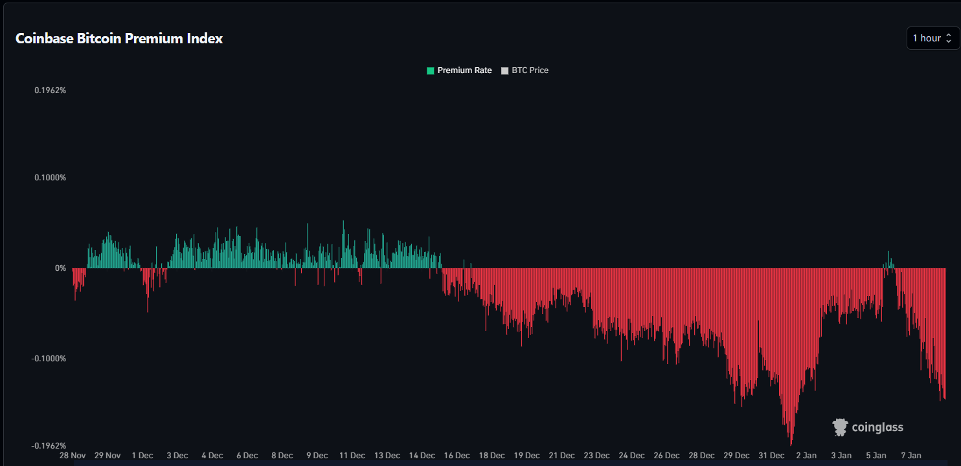The image size is (961, 466).
Task: Click the -0.1962% bottom axis label
Action: tap(49, 446)
